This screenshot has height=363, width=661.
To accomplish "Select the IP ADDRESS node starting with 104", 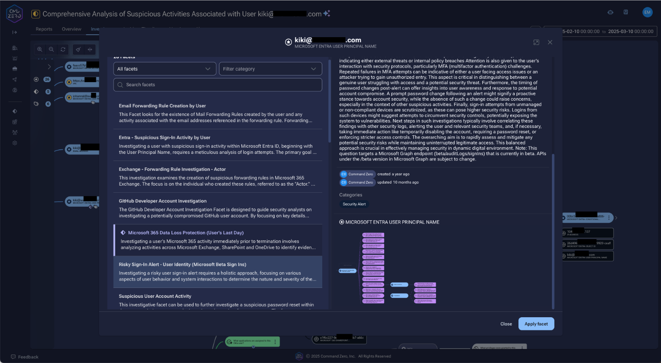I will click(587, 233).
